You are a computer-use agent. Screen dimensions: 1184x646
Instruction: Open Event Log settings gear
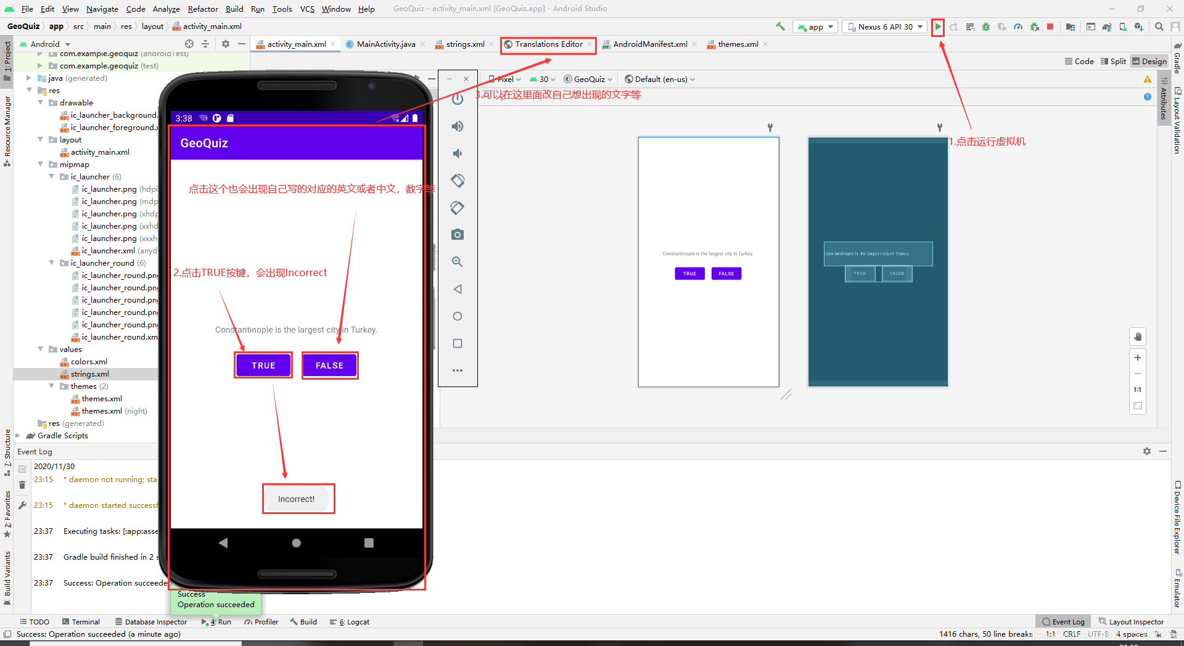pyautogui.click(x=1147, y=451)
